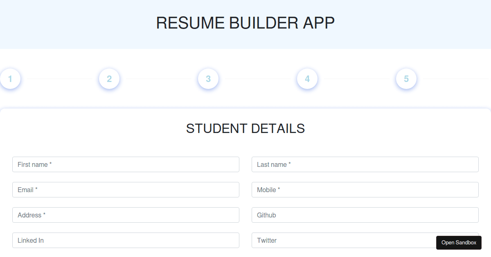This screenshot has width=491, height=257.
Task: Click the RESUME BUILDER APP title
Action: pyautogui.click(x=245, y=23)
